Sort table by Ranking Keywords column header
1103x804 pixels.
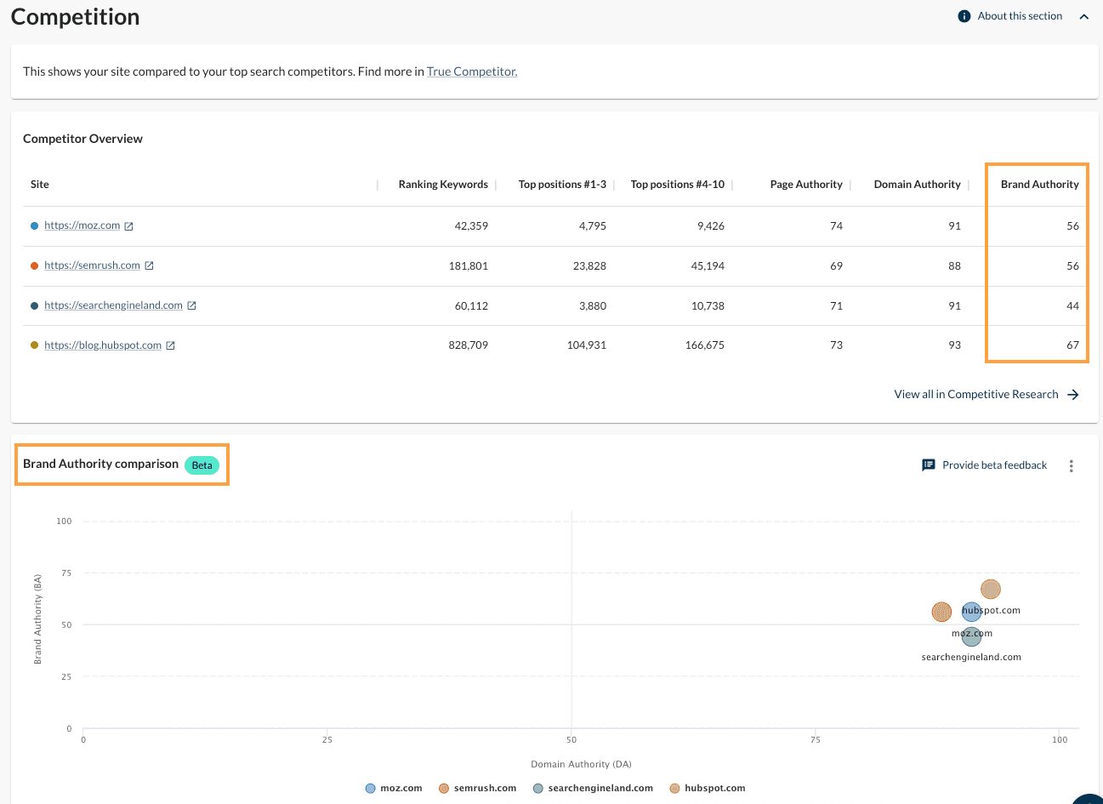click(443, 185)
